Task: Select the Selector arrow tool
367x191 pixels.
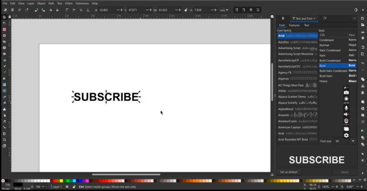Action: tap(4, 17)
